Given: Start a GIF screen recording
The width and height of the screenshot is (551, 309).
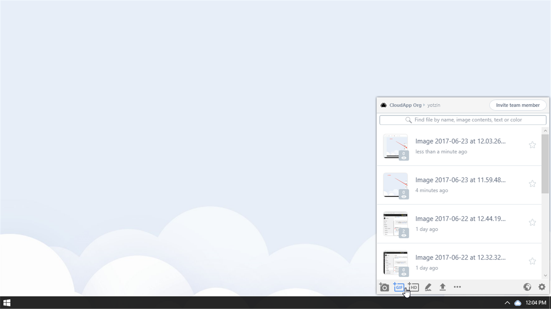Looking at the screenshot, I should pyautogui.click(x=399, y=287).
